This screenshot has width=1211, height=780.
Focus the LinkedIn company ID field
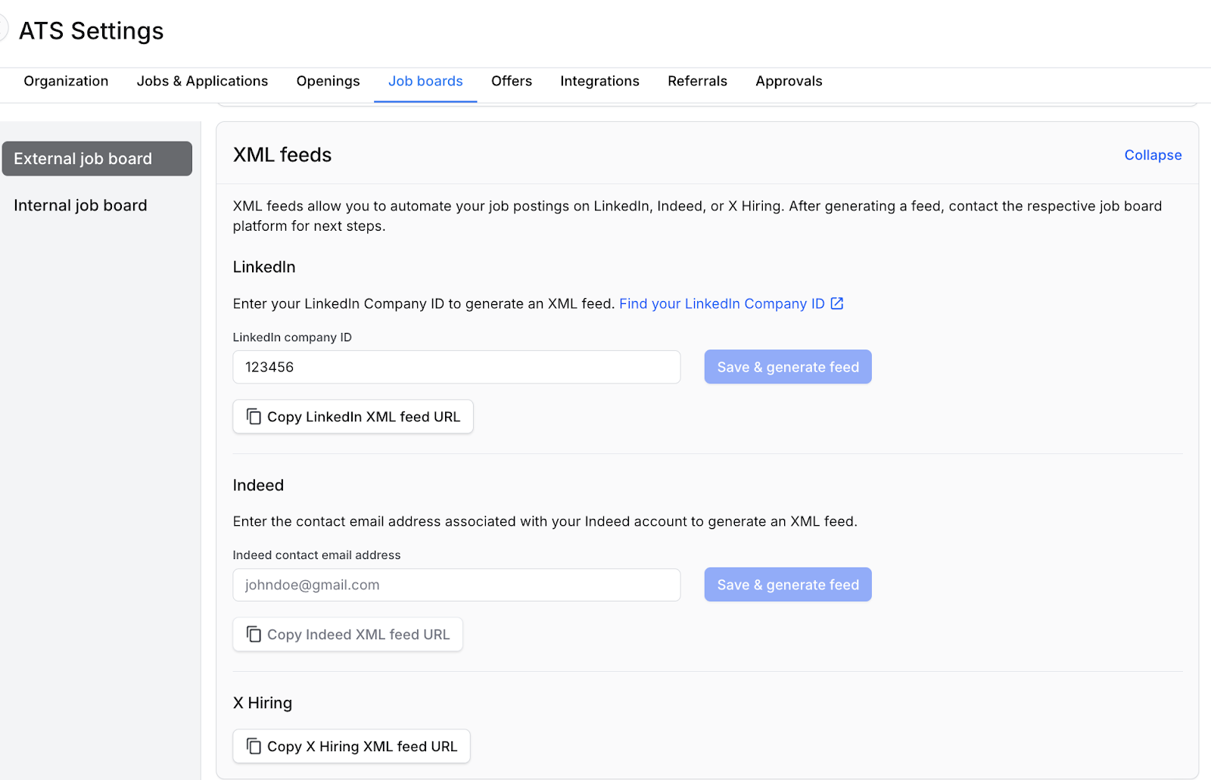pos(456,367)
